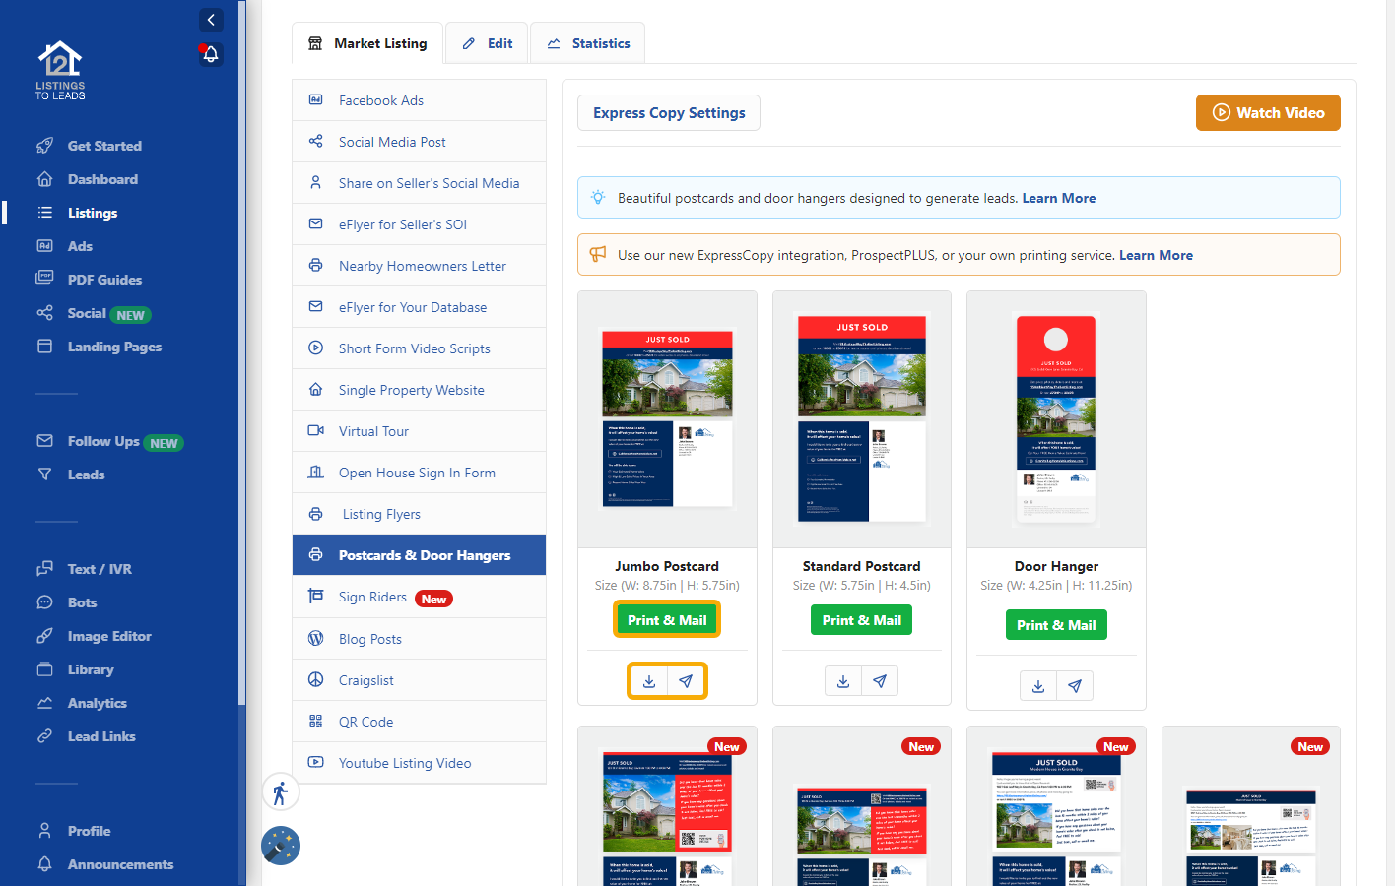
Task: Download the Standard Postcard
Action: click(x=843, y=681)
